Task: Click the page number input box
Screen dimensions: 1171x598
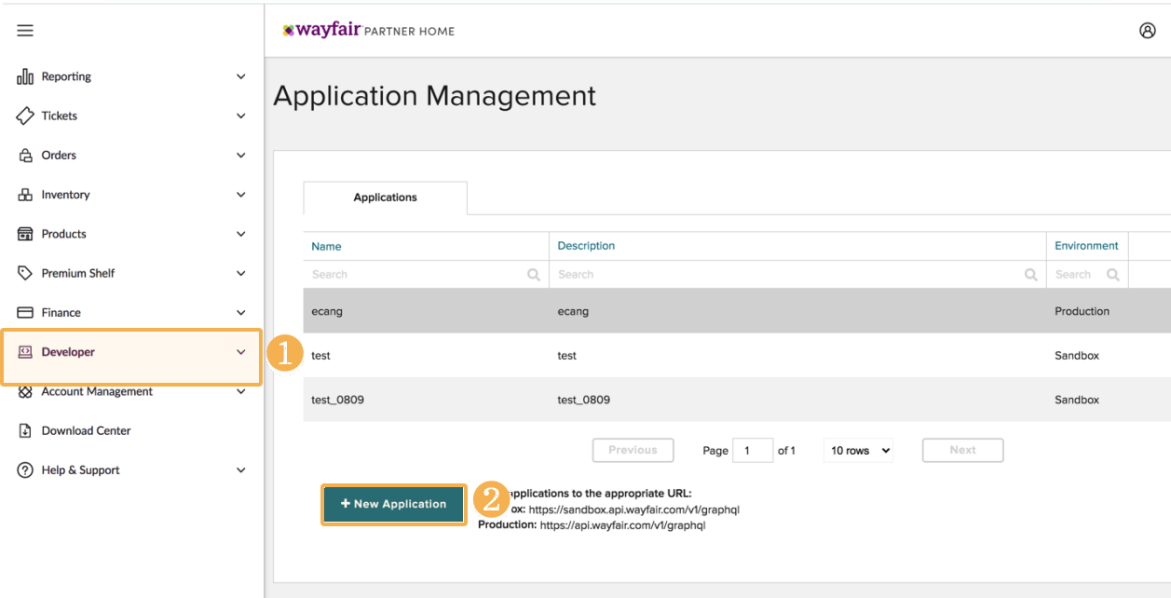Action: coord(753,451)
